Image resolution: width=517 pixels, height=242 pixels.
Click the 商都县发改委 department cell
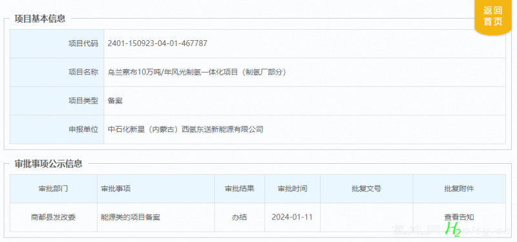click(x=54, y=217)
